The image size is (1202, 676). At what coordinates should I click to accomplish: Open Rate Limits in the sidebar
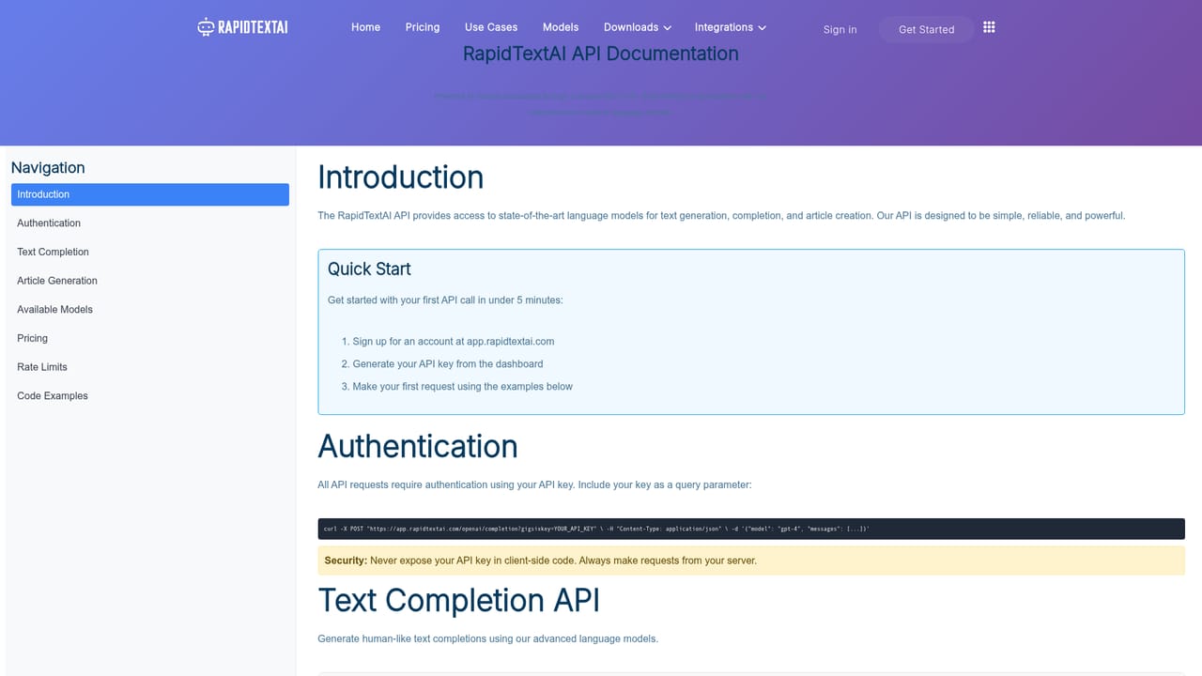pyautogui.click(x=150, y=367)
